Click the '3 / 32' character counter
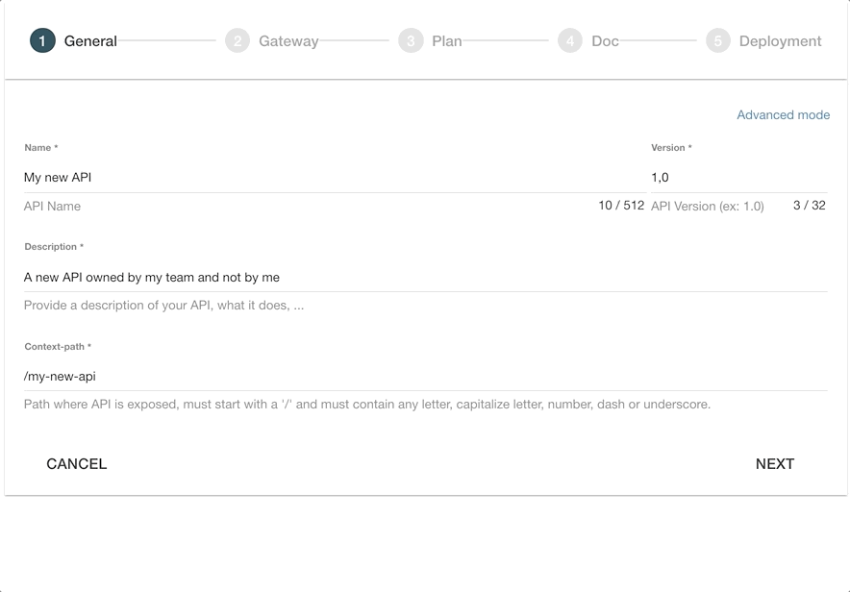The width and height of the screenshot is (850, 592). point(810,206)
